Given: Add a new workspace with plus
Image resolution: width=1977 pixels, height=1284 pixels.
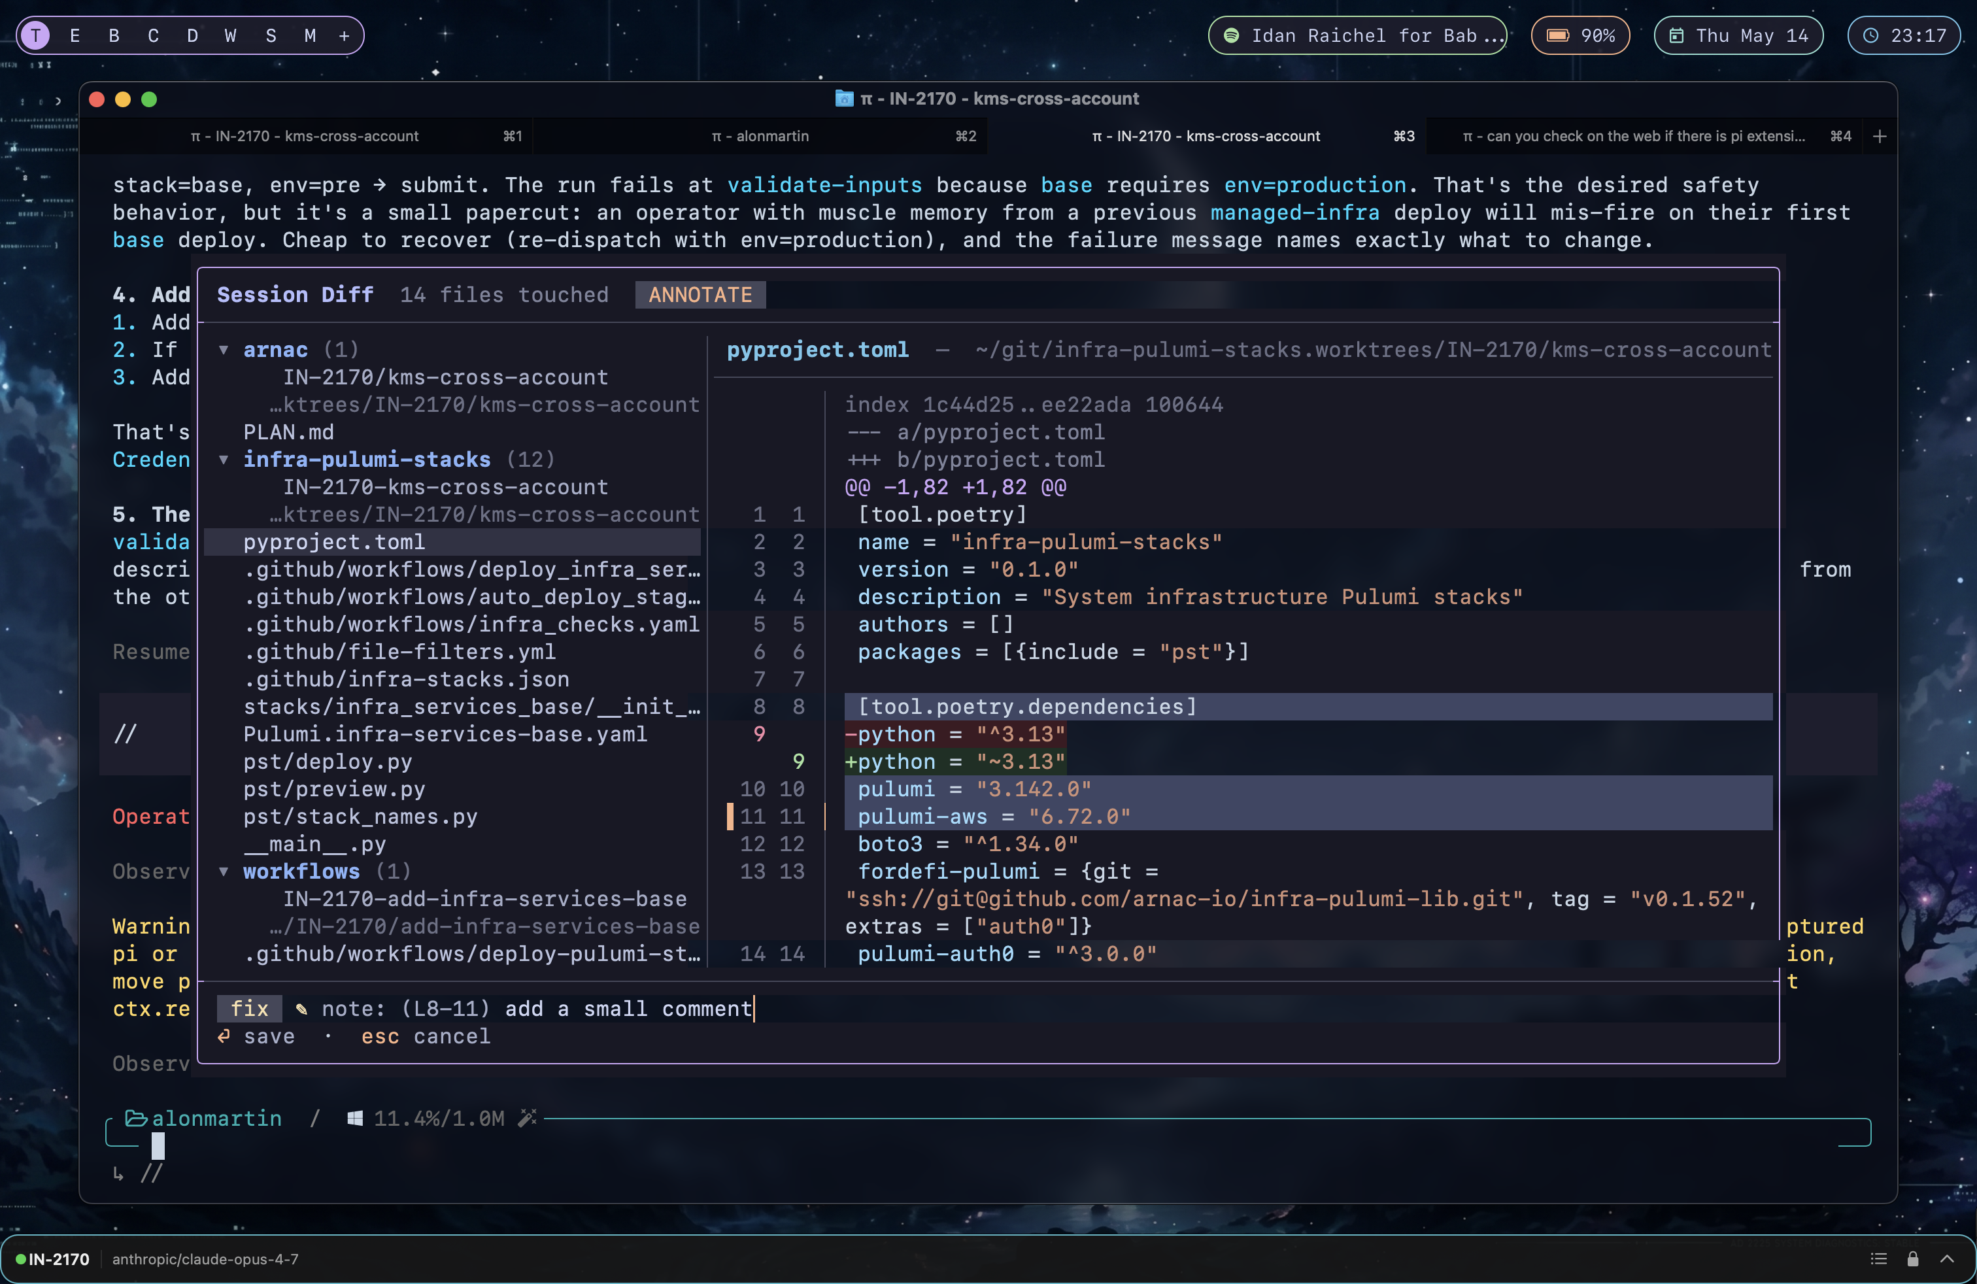Looking at the screenshot, I should click(344, 36).
